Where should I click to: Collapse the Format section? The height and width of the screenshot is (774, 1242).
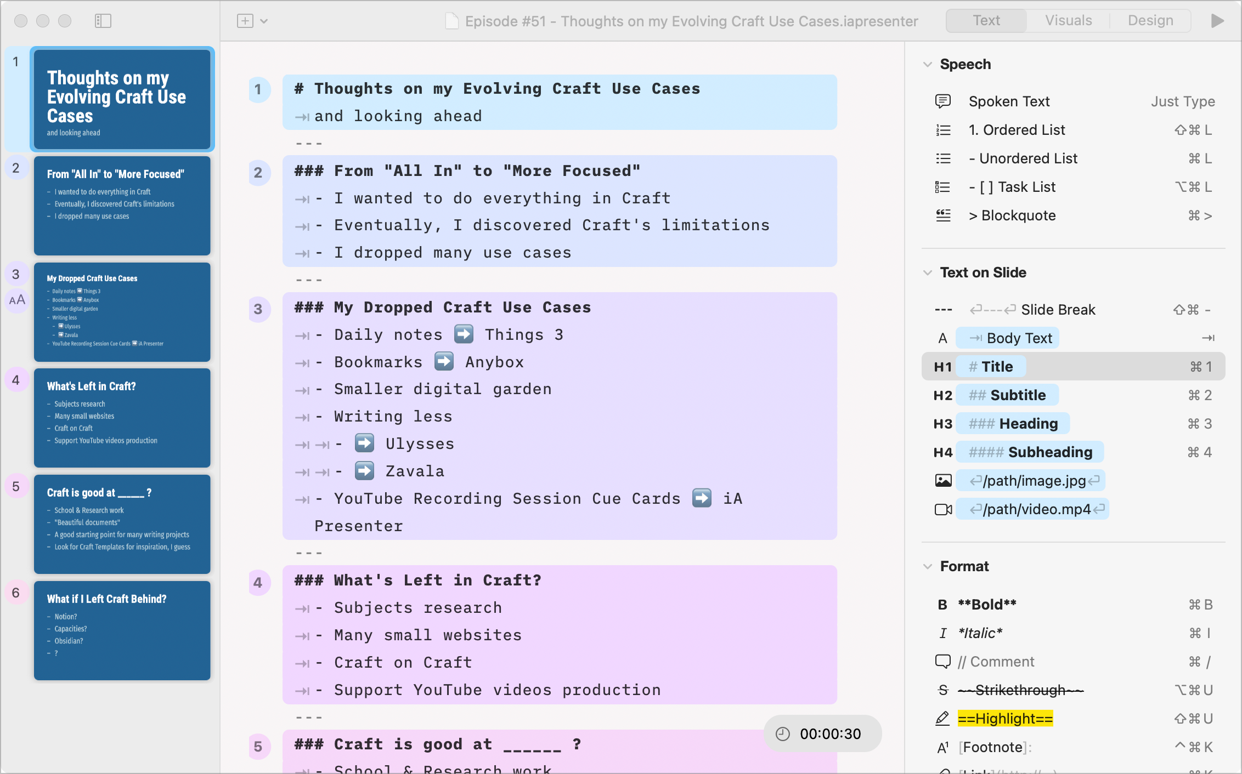pyautogui.click(x=929, y=566)
